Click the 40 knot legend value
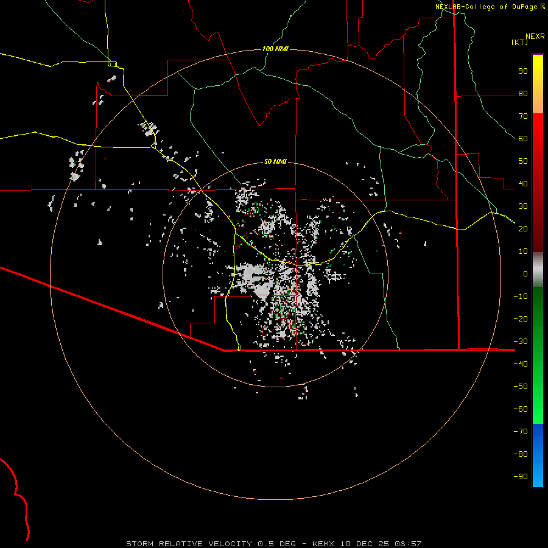 pos(523,184)
